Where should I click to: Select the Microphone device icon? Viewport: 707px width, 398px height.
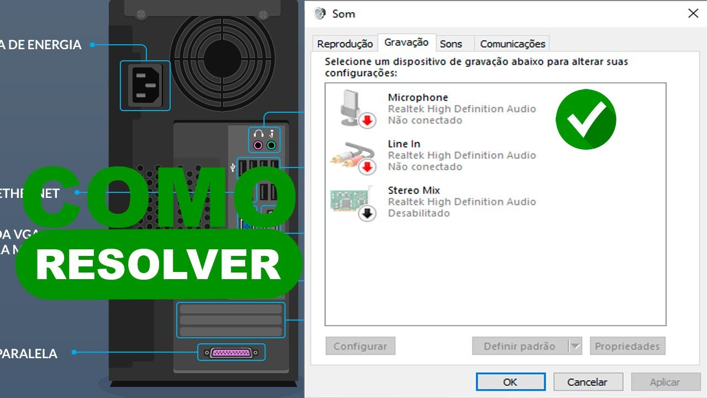click(x=357, y=108)
